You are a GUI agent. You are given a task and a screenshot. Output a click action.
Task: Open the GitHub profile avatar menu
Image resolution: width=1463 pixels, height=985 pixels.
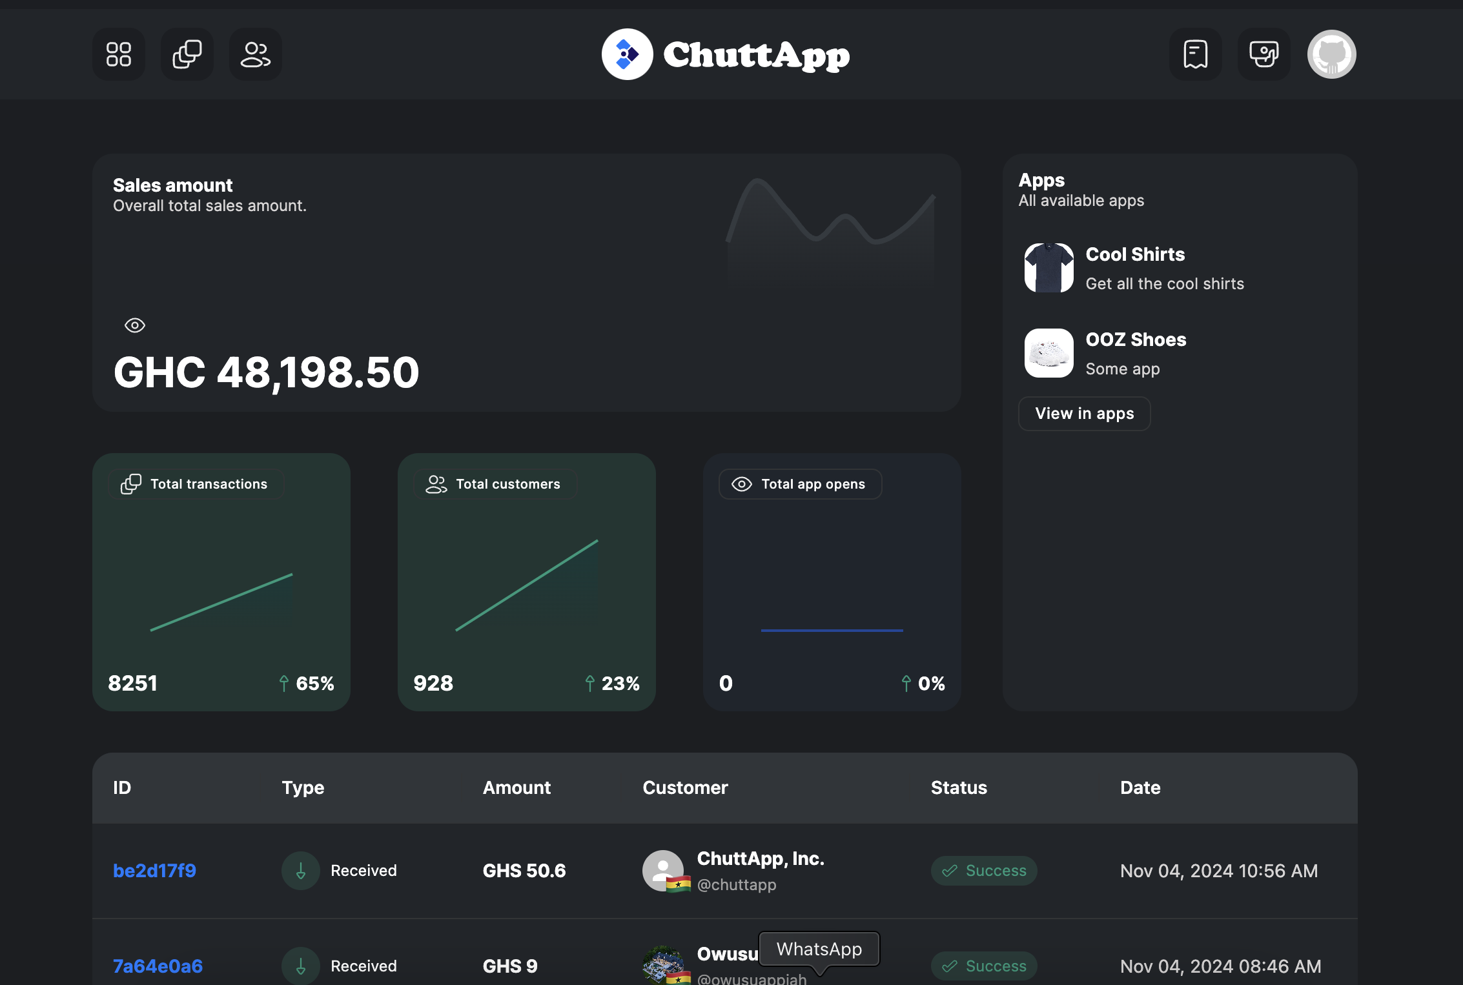1331,54
